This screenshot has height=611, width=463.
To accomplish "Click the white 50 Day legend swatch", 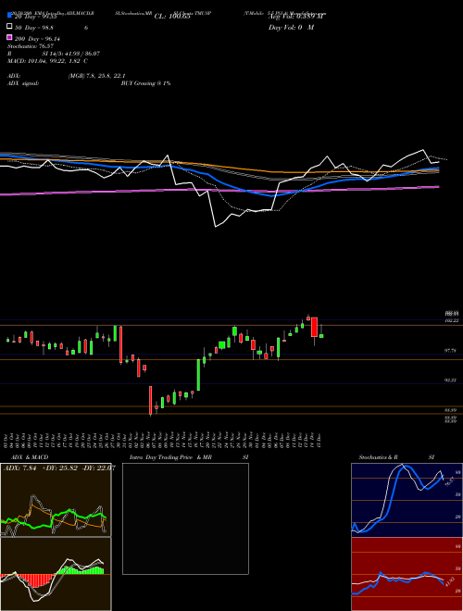I will click(9, 27).
